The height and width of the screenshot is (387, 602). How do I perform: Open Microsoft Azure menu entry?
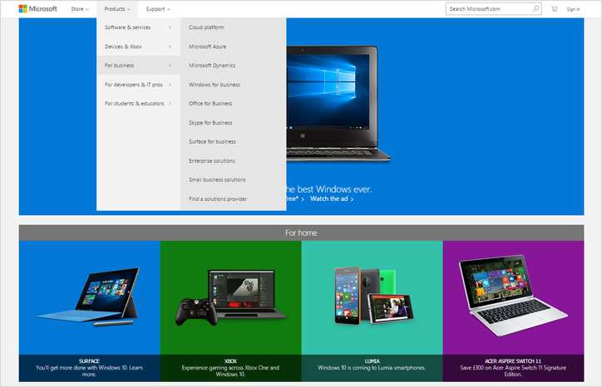(x=207, y=47)
